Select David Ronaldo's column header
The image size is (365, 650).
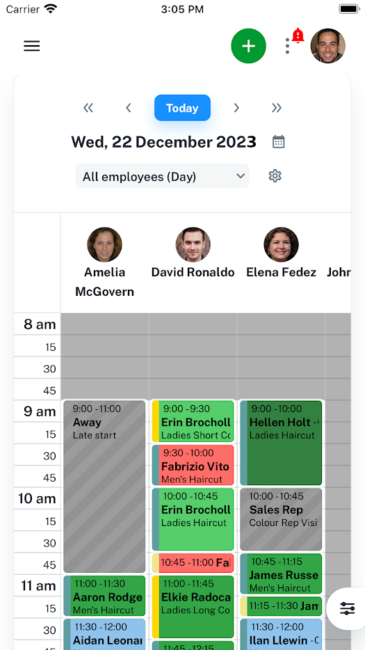point(193,254)
